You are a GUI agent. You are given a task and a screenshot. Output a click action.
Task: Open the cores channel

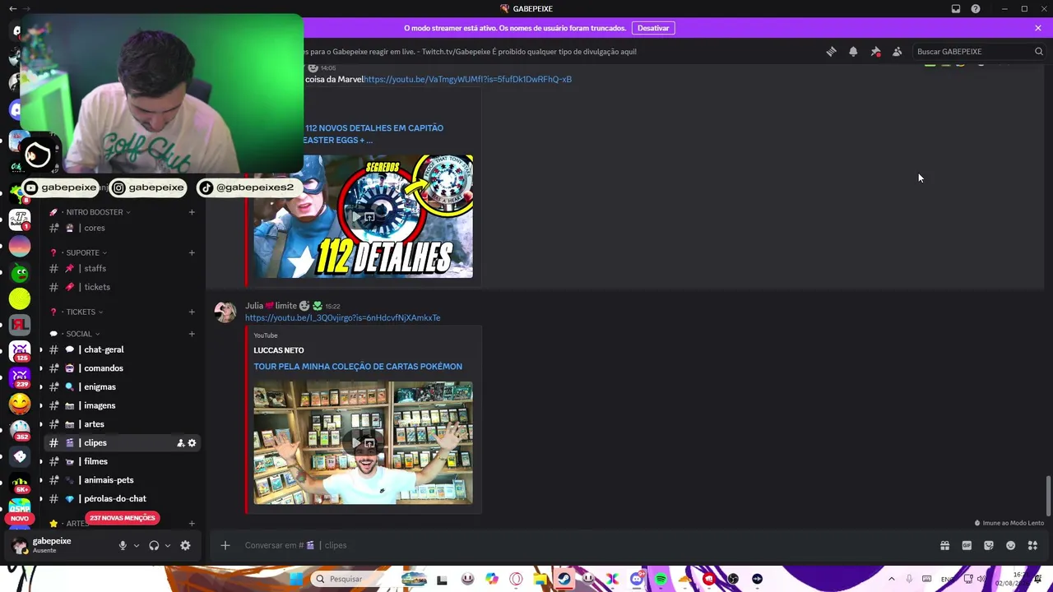[x=122, y=228]
